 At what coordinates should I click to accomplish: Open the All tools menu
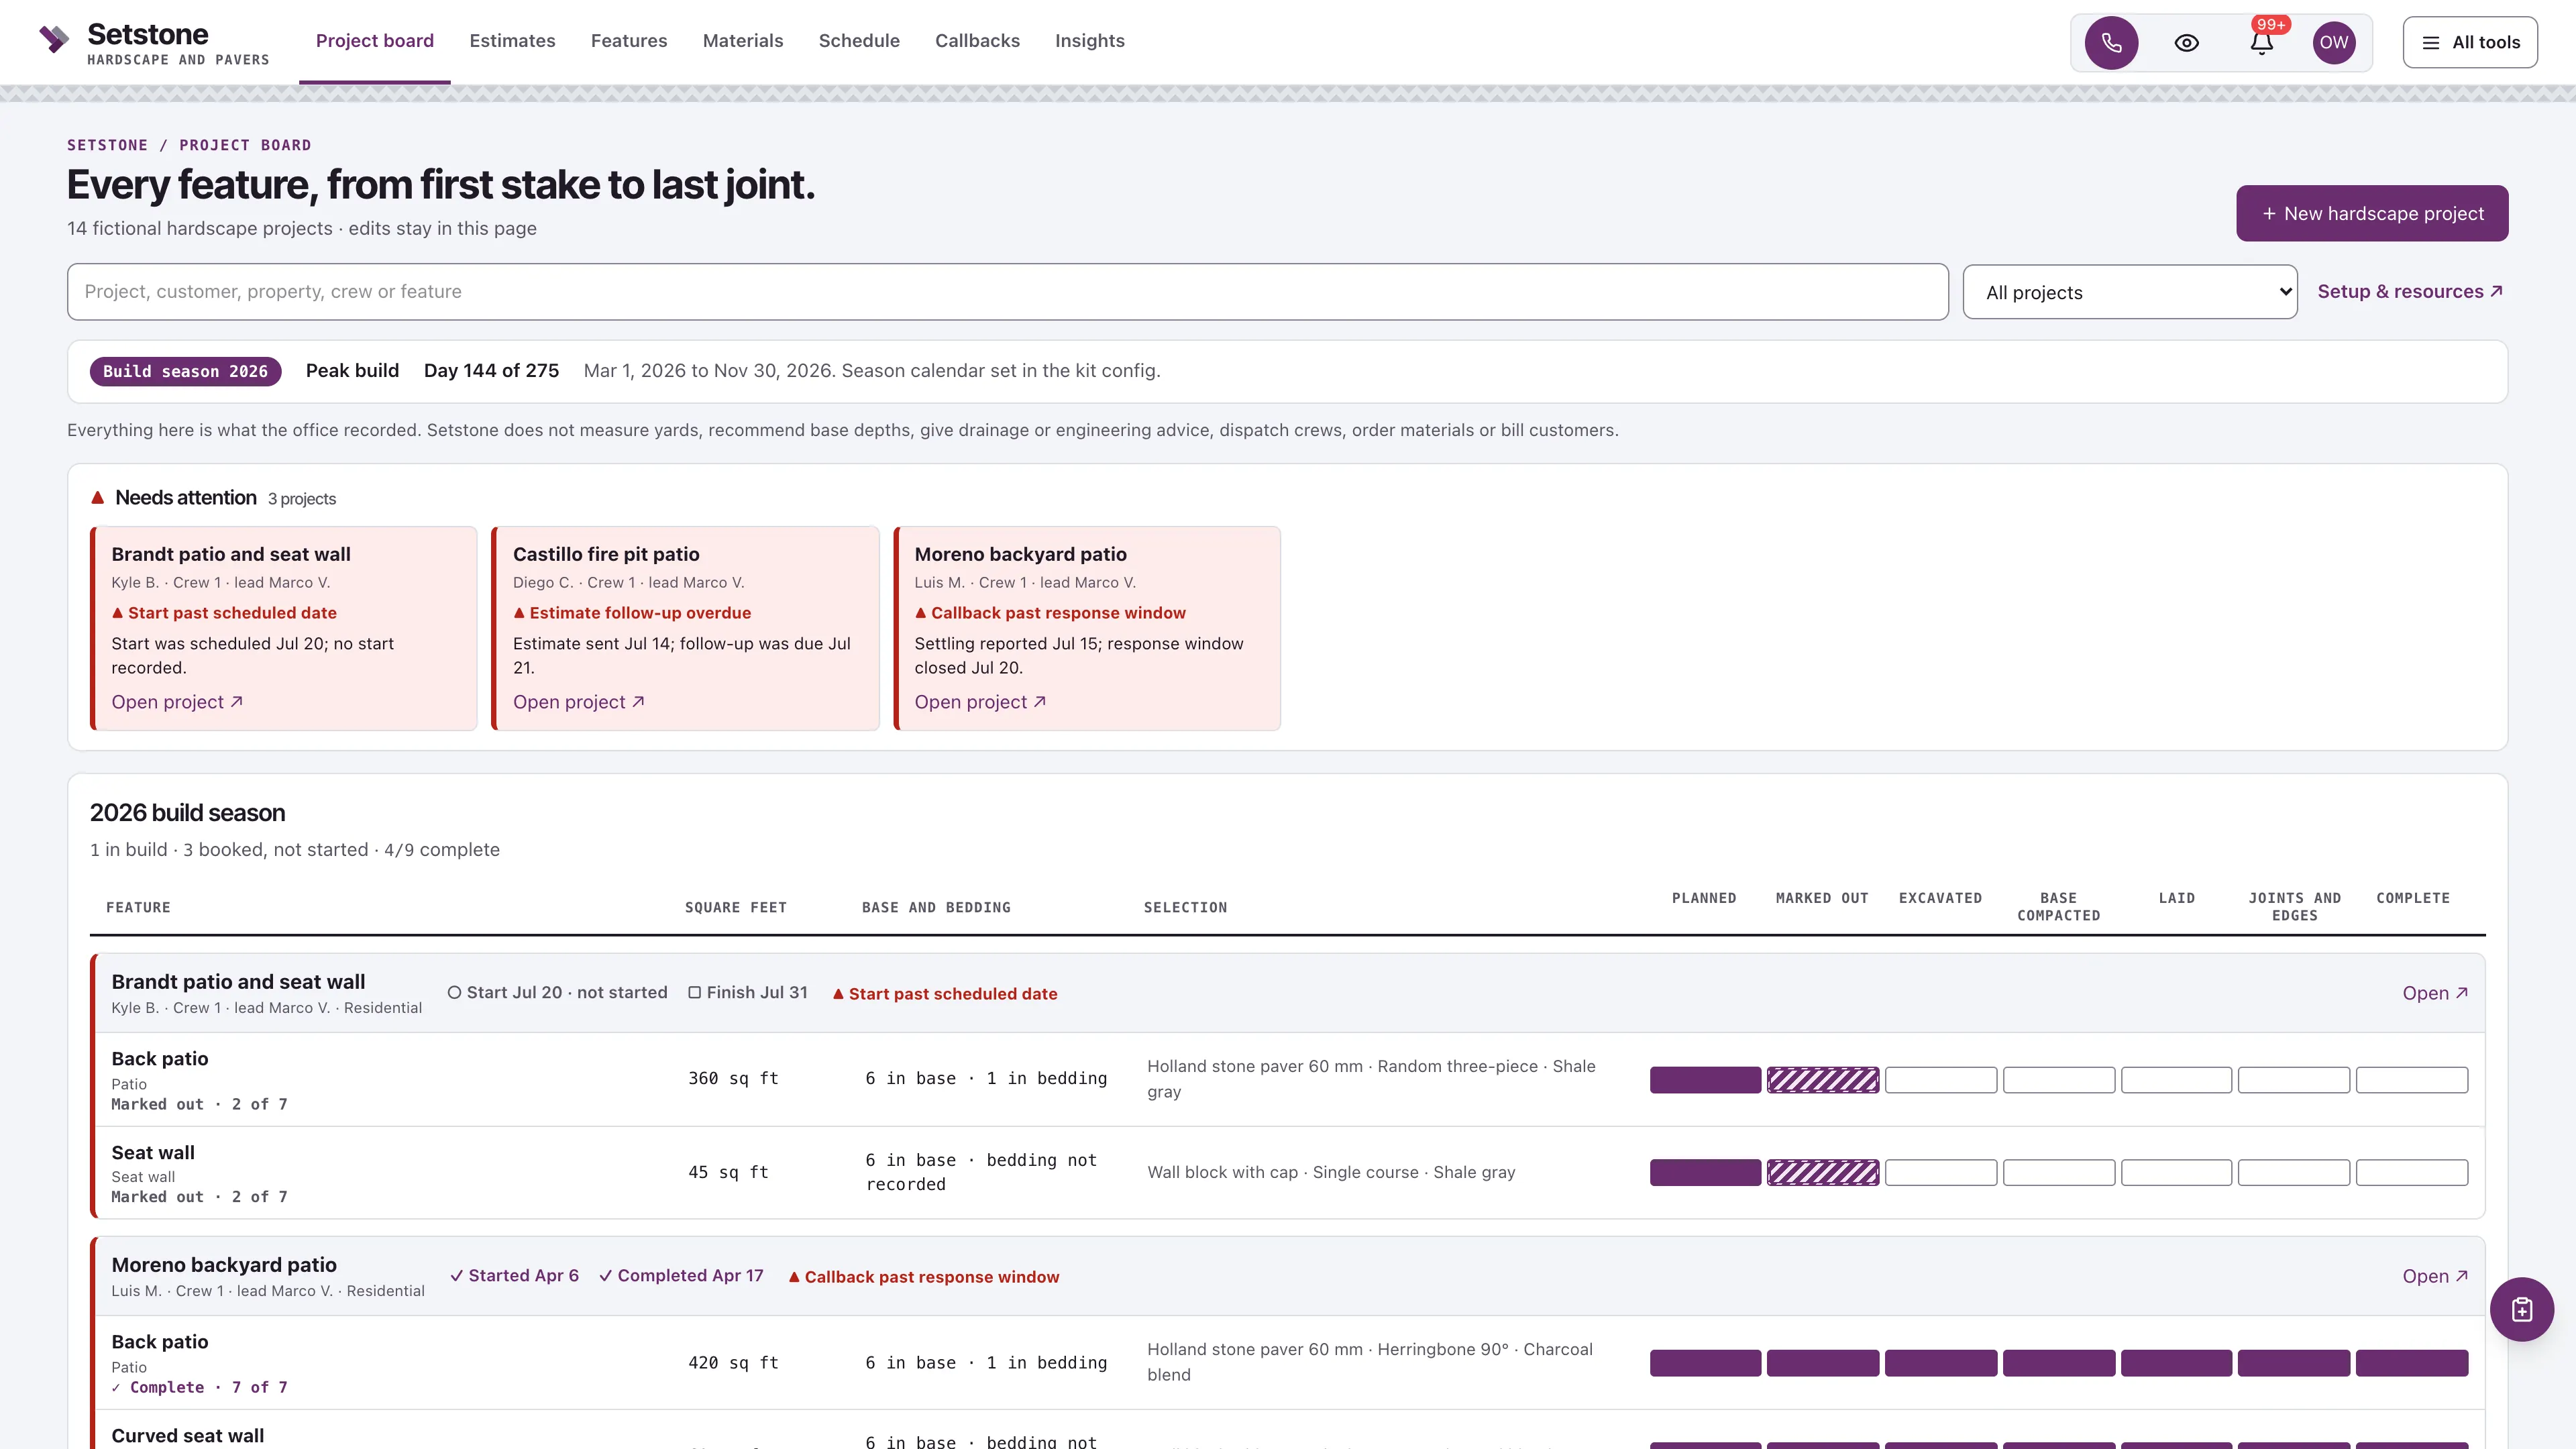pyautogui.click(x=2469, y=42)
